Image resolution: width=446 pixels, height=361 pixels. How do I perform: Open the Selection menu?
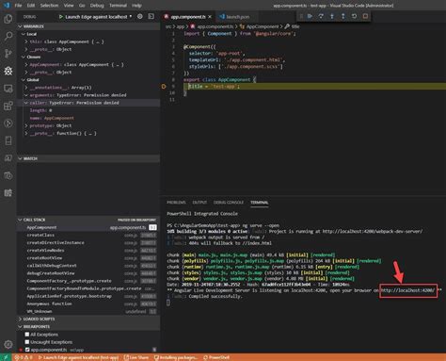point(49,6)
